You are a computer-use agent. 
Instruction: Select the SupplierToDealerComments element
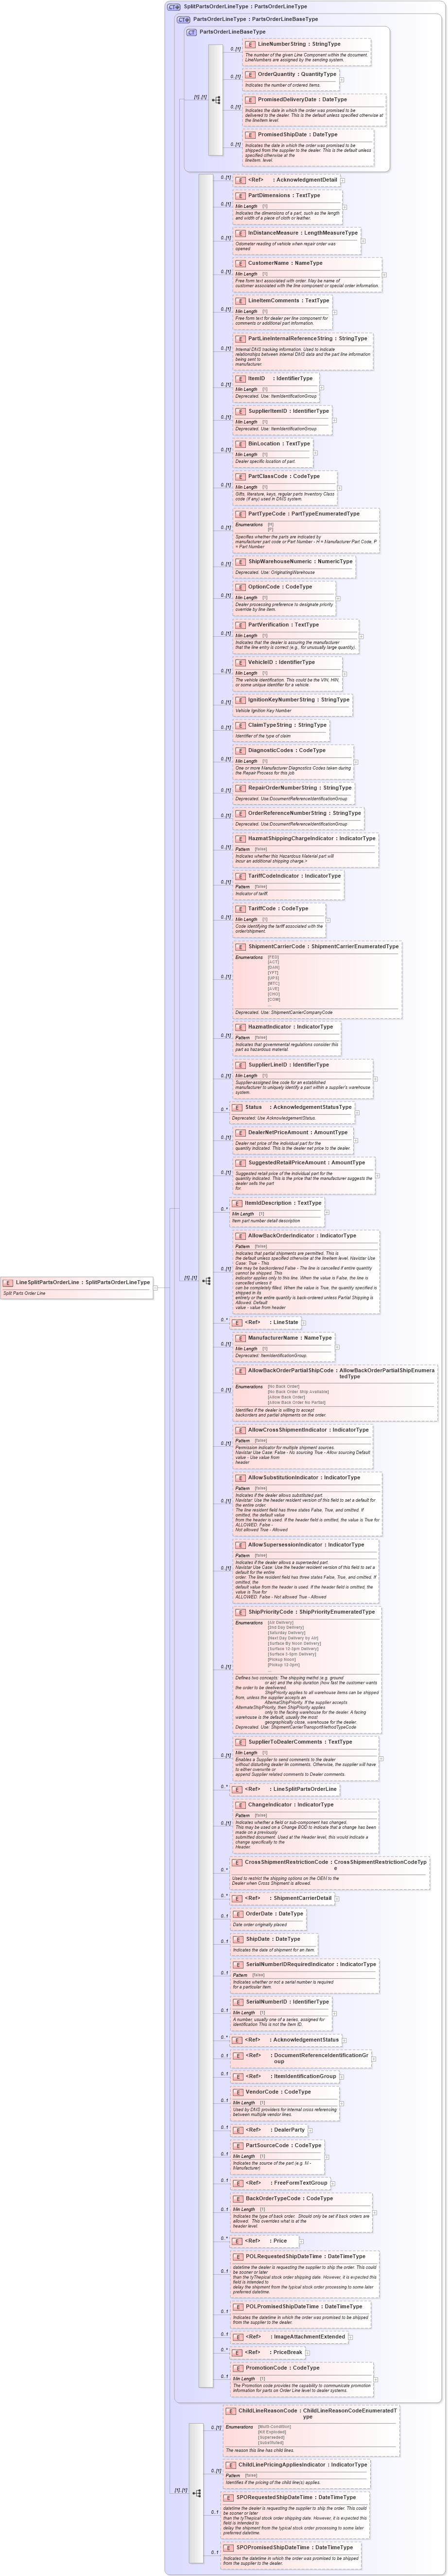pos(306,1758)
